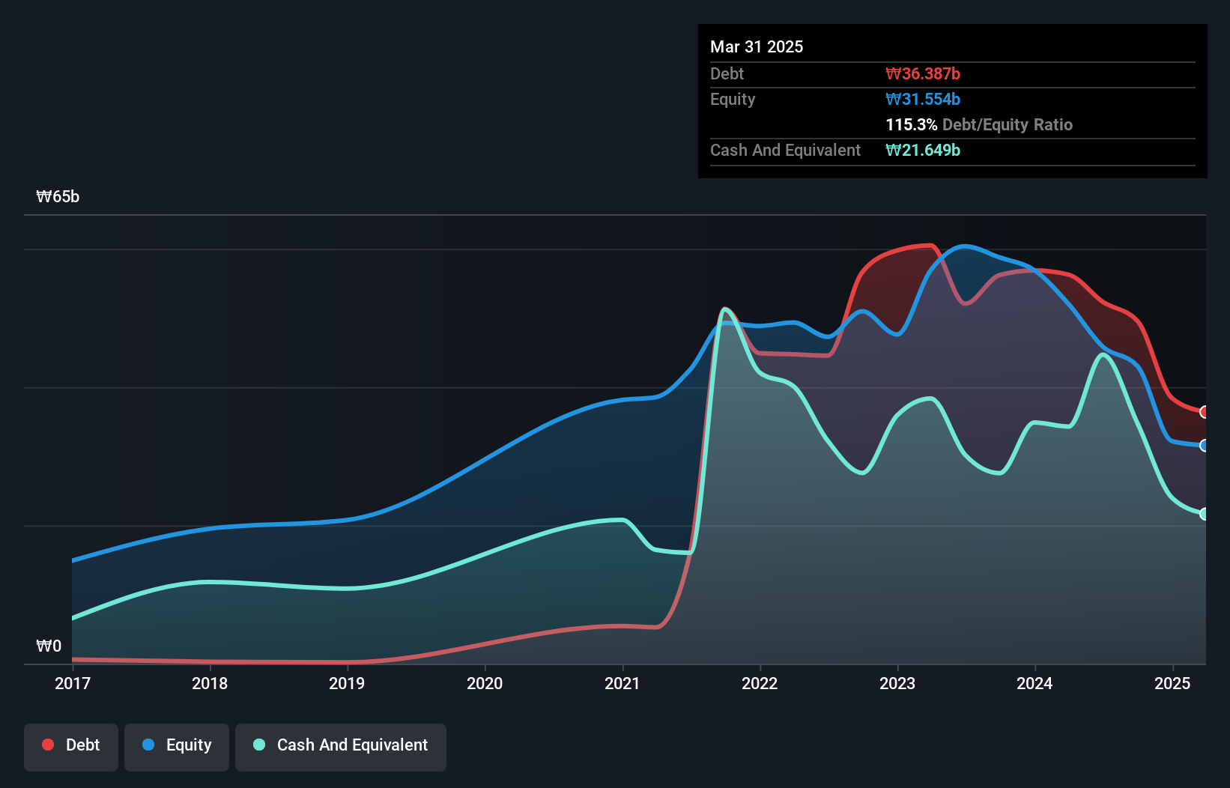This screenshot has width=1230, height=788.
Task: Select the 2025 year label on x-axis
Action: pos(1174,683)
